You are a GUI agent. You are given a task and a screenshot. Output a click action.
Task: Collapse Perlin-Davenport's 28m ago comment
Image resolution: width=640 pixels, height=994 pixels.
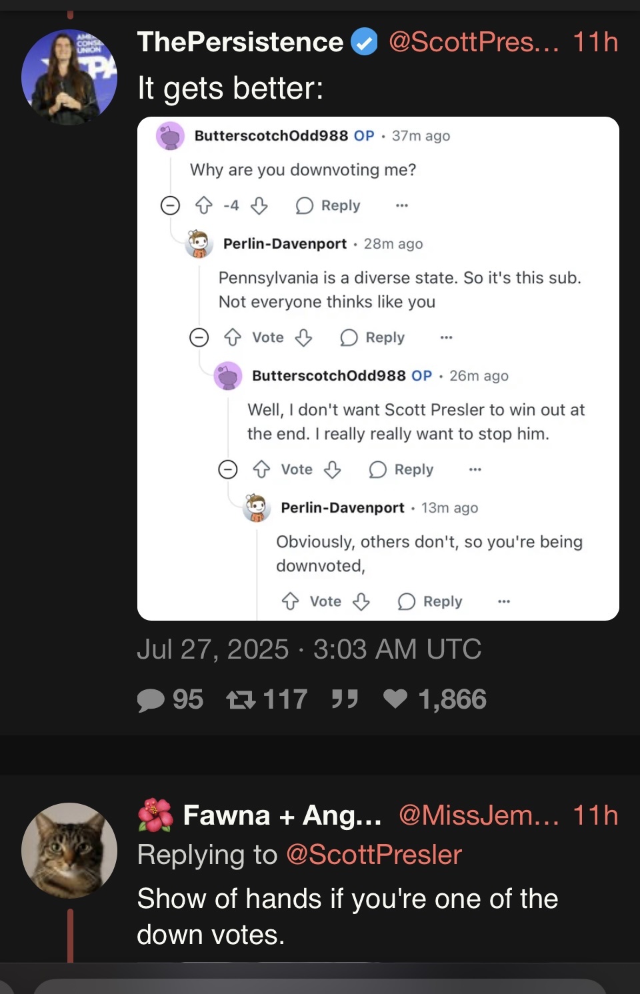[199, 337]
